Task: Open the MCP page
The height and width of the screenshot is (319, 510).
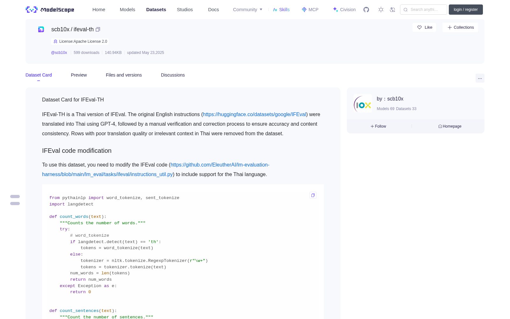Action: click(x=310, y=10)
